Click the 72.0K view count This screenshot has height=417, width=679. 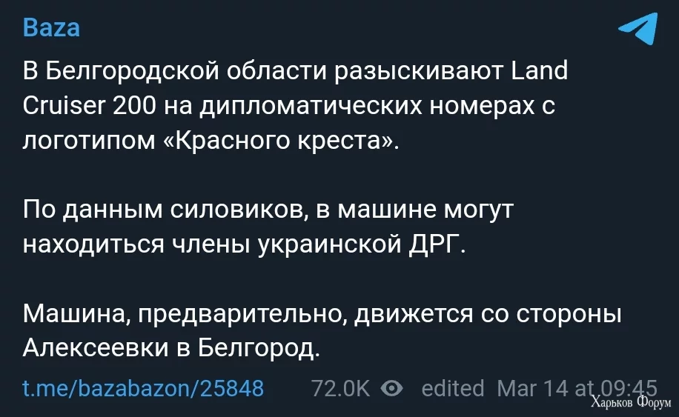tap(340, 388)
